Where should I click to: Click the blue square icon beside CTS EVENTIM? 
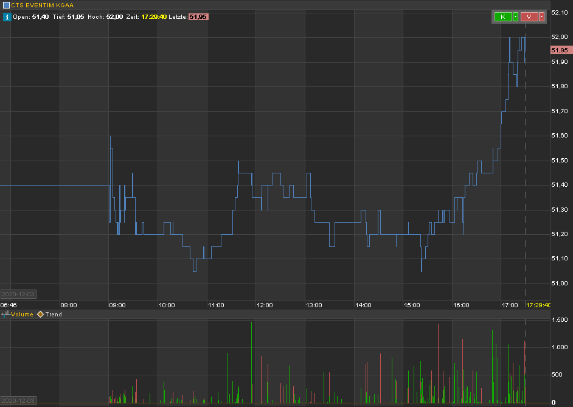coord(6,5)
